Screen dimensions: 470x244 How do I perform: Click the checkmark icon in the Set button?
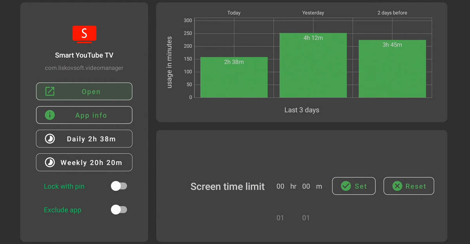(346, 186)
